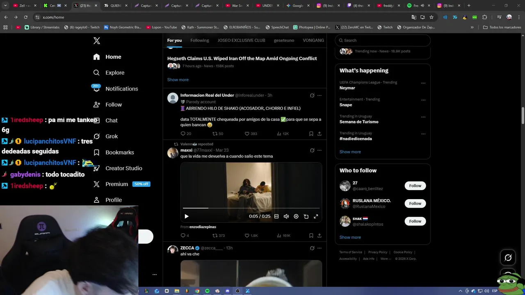Open Notifications in the sidebar

(115, 88)
